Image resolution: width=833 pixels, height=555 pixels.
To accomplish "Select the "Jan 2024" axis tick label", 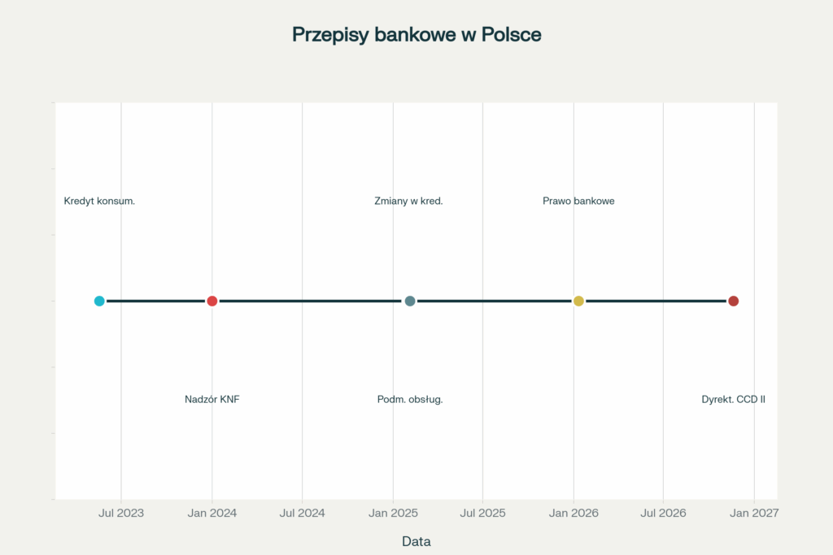I will 212,514.
